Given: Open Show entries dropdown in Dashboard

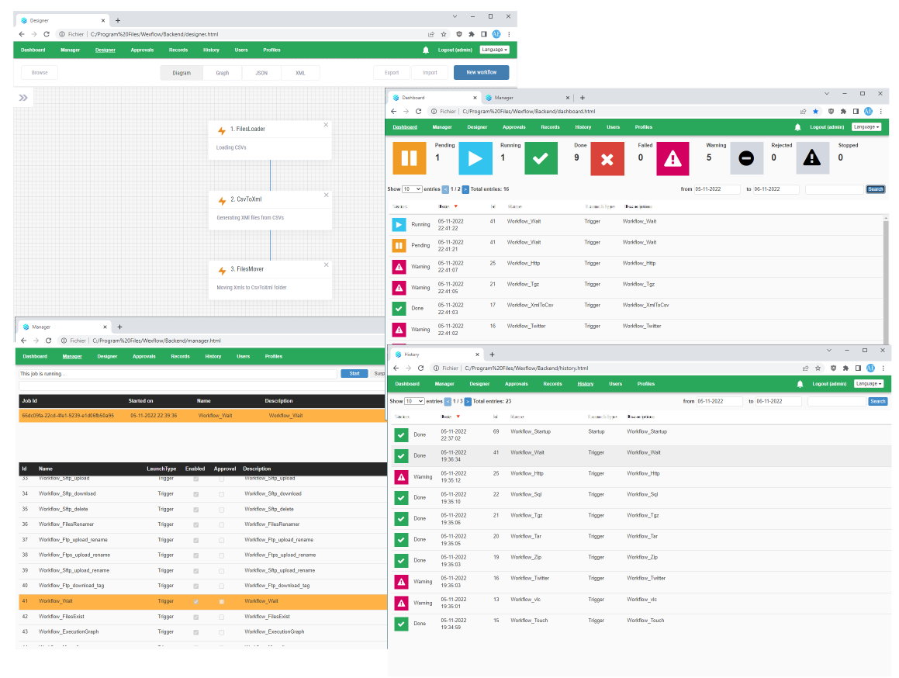Looking at the screenshot, I should [x=413, y=189].
